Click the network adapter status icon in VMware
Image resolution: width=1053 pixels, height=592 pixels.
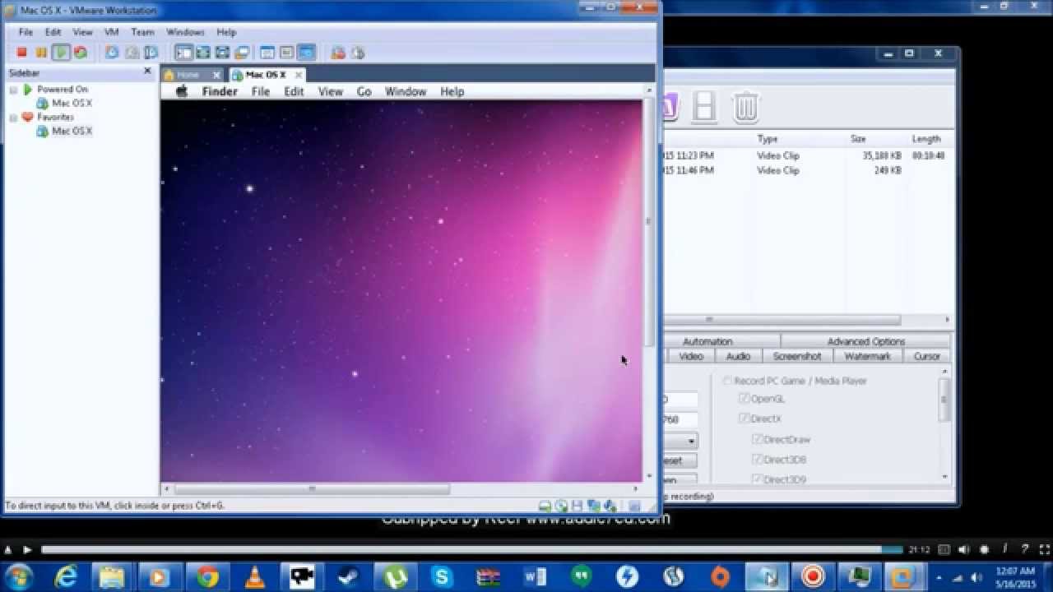(593, 506)
